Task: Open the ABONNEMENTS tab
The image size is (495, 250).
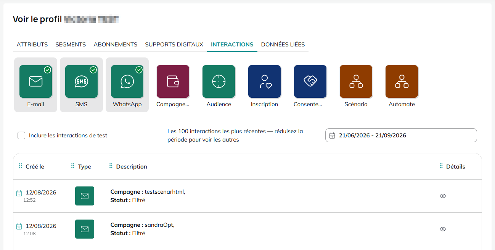Action: tap(116, 45)
